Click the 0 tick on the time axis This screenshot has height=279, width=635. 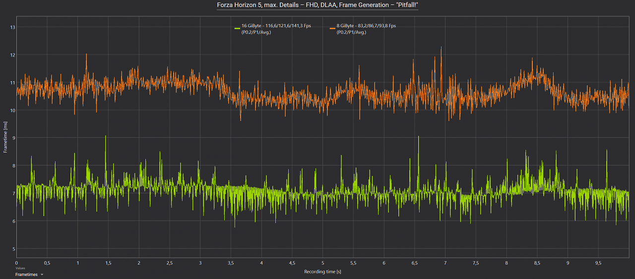pyautogui.click(x=16, y=263)
